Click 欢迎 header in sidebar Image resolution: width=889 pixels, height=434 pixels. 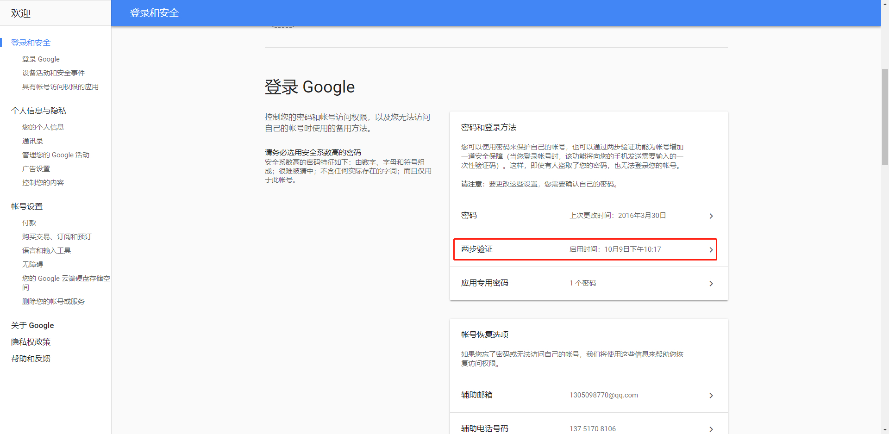(x=21, y=13)
